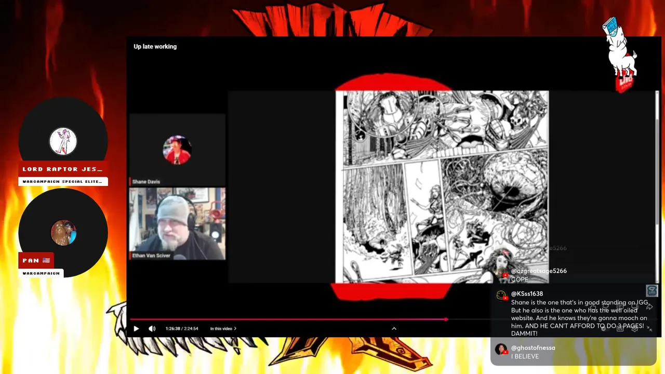Mute the video with the speaker icon

tap(152, 328)
